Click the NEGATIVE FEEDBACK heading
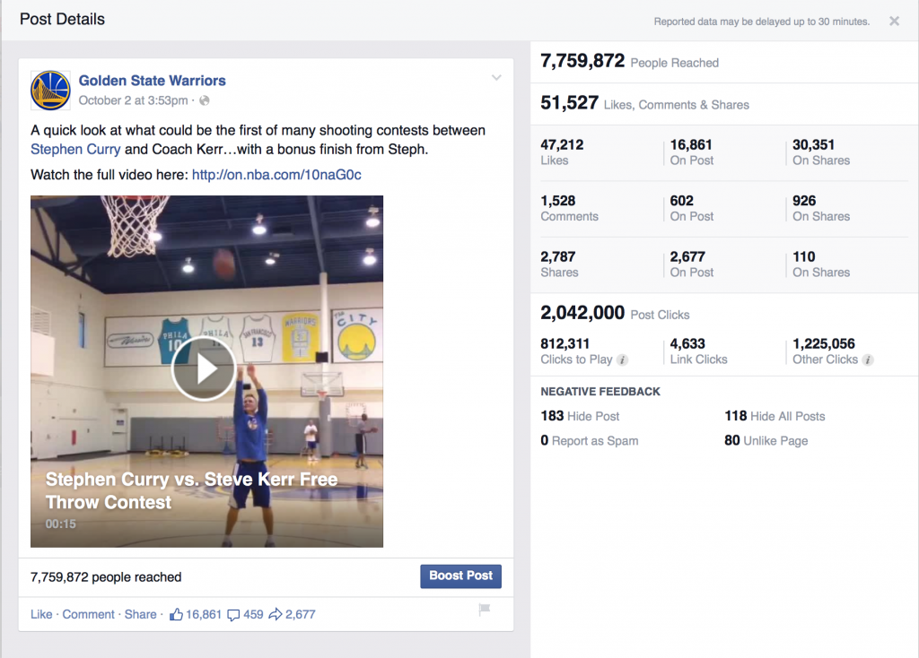 [x=600, y=392]
